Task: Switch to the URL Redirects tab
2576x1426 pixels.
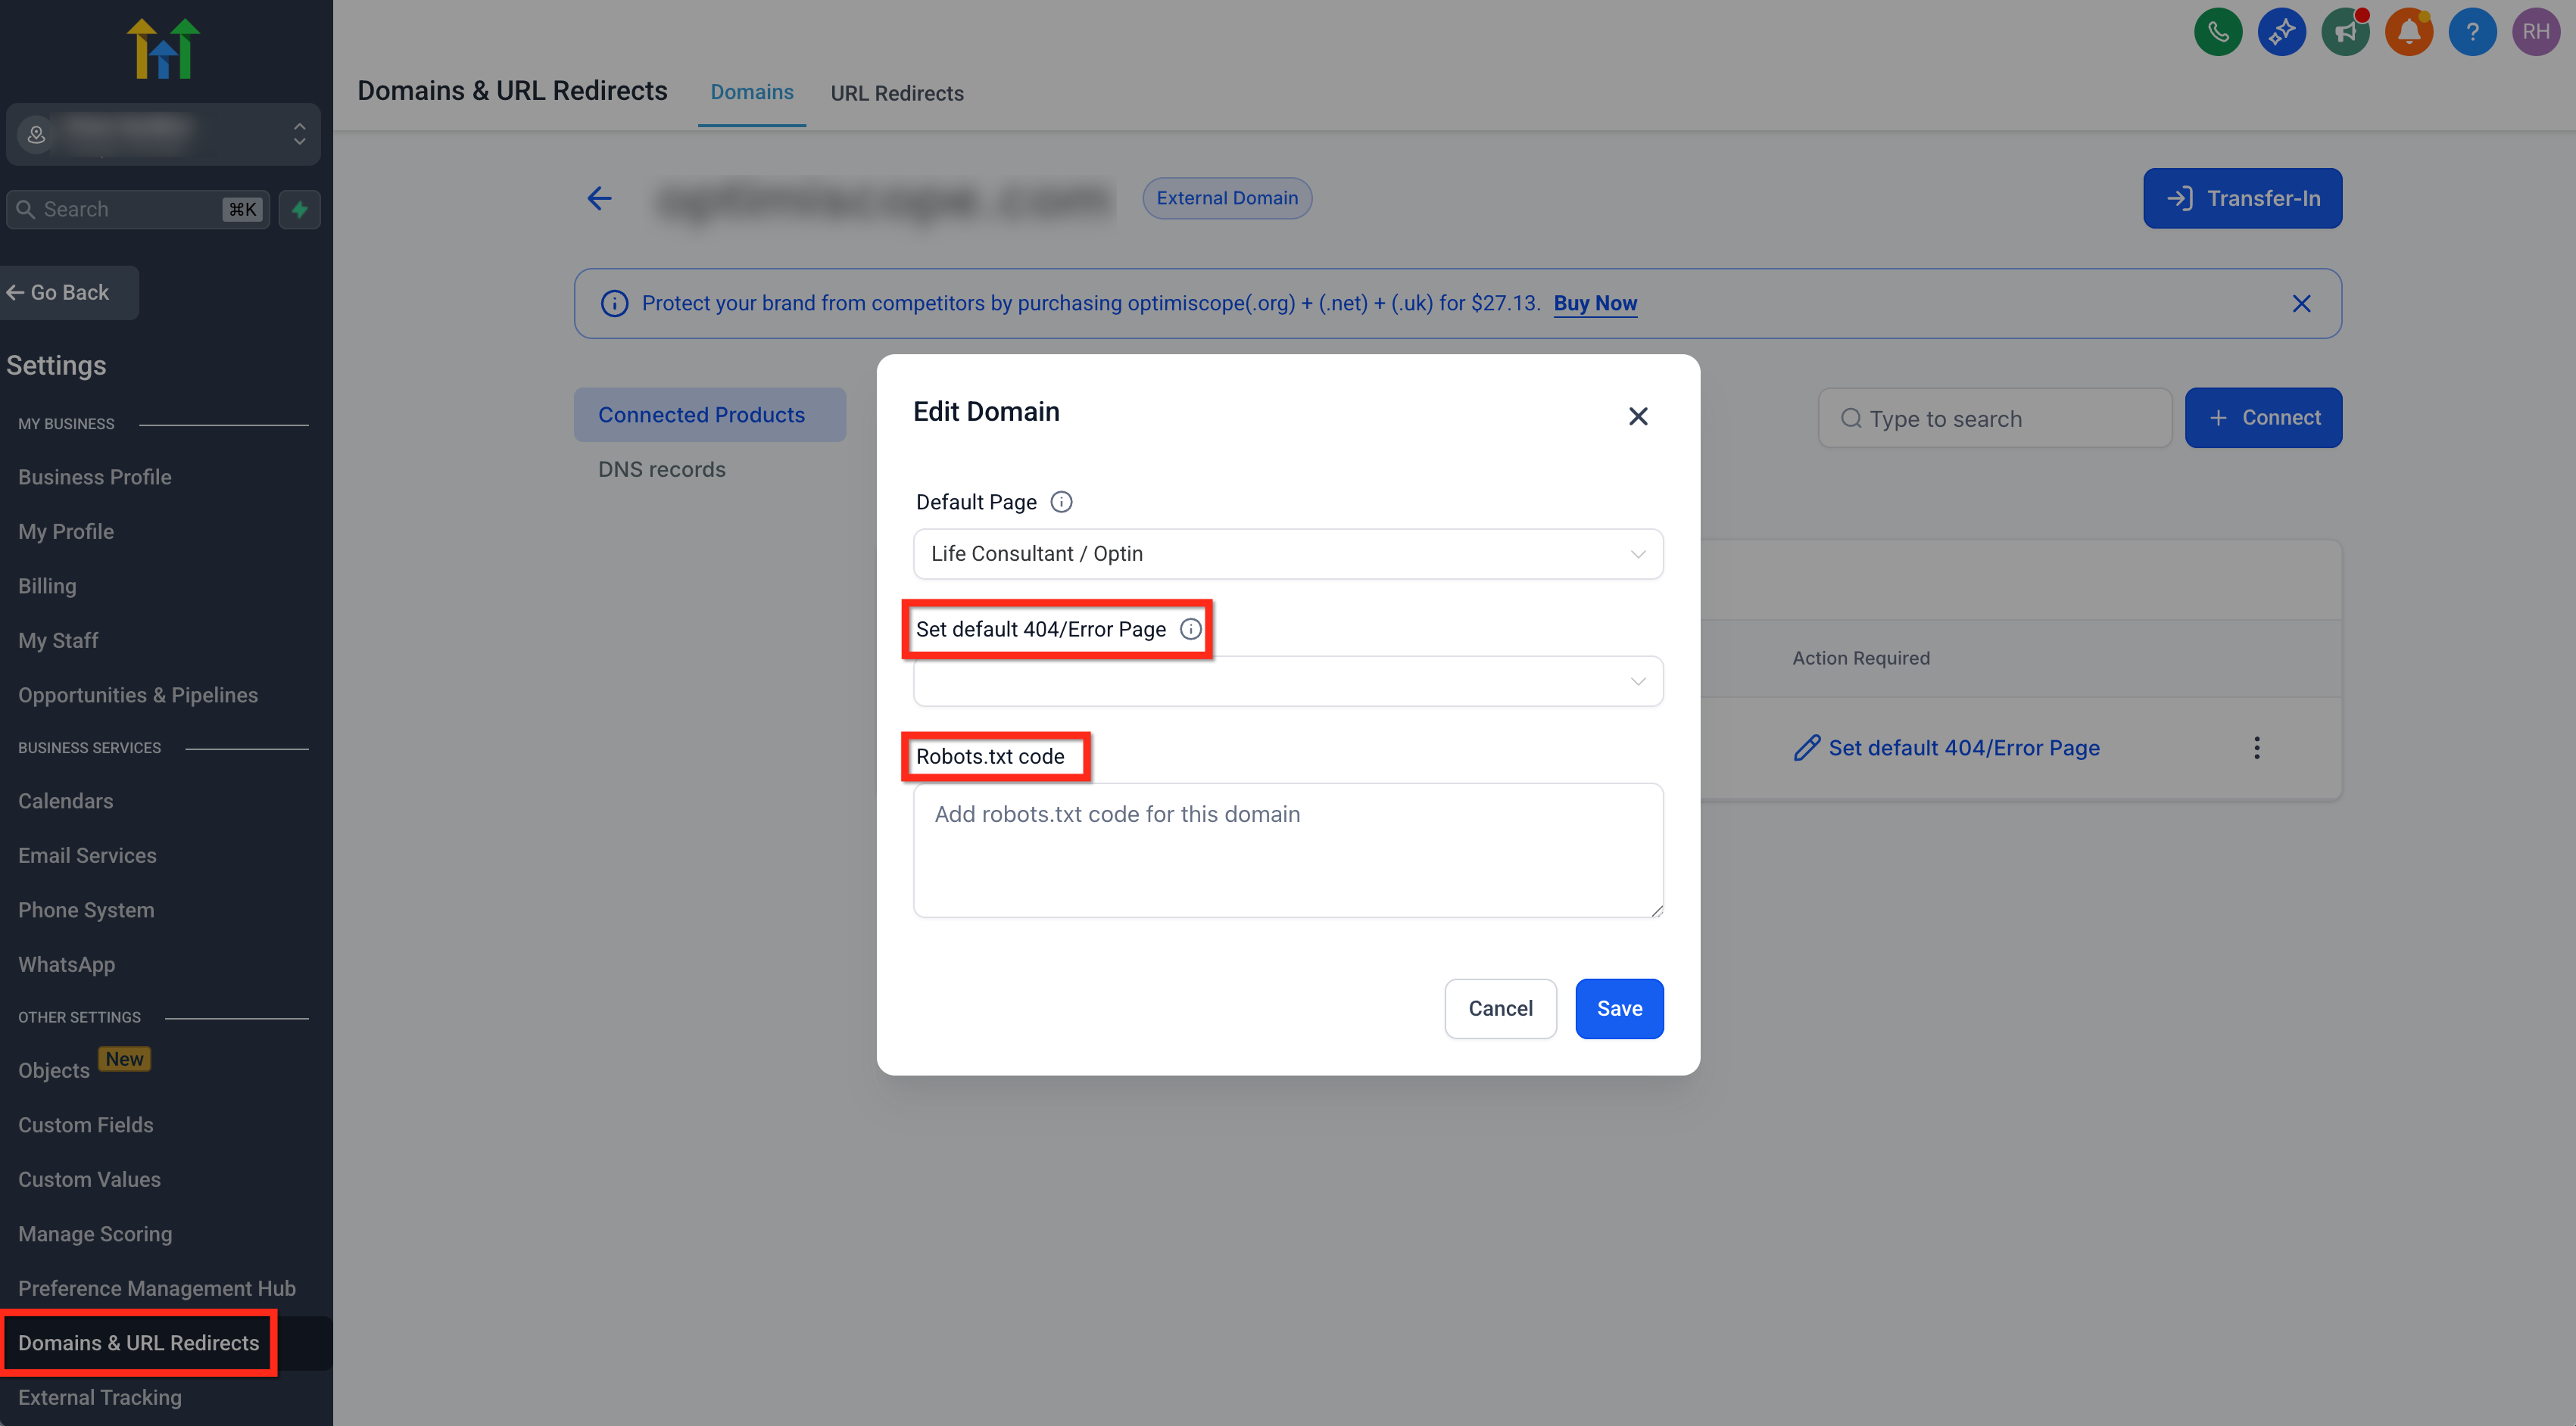Action: pos(896,93)
